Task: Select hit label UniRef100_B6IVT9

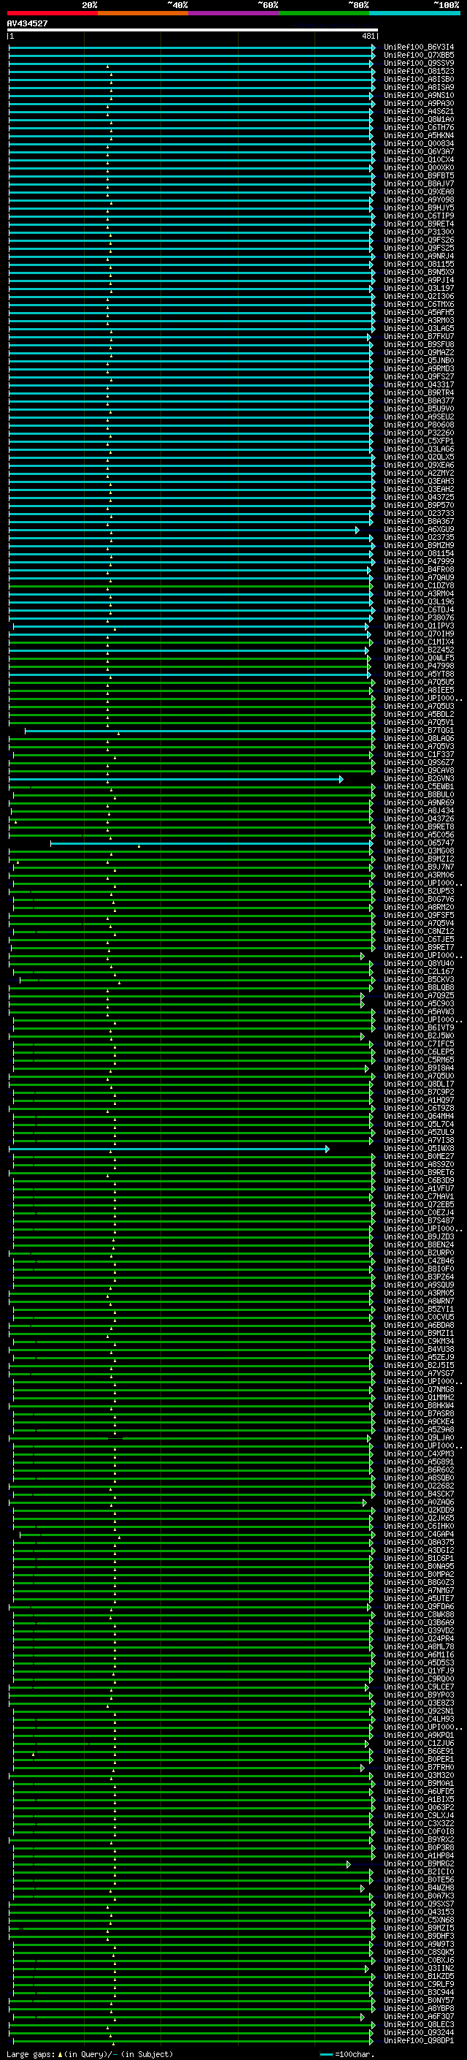Action: coord(419,1027)
